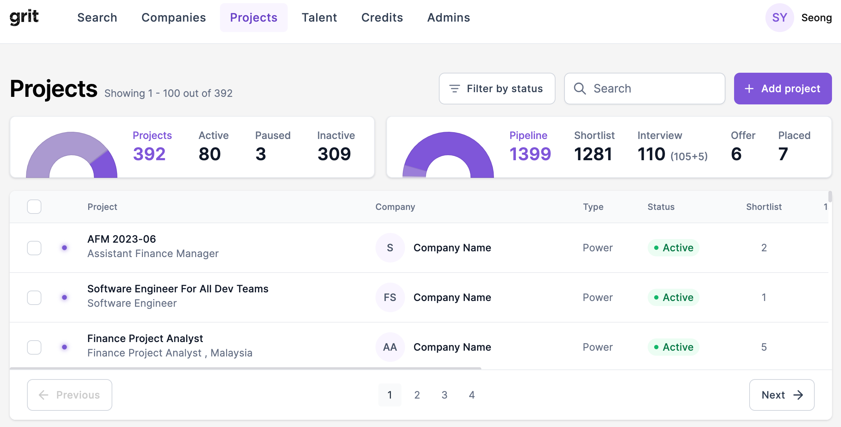Click the search magnifier icon

[580, 89]
